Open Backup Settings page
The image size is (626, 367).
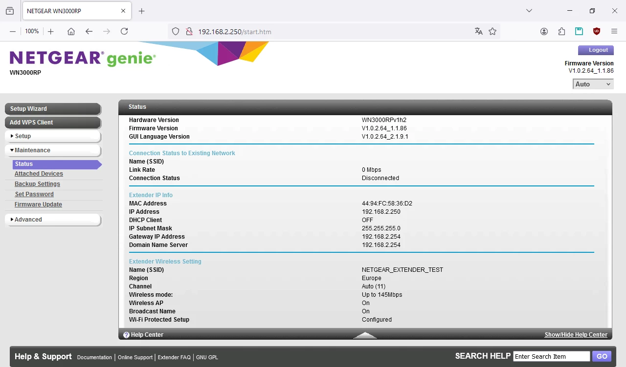click(37, 184)
